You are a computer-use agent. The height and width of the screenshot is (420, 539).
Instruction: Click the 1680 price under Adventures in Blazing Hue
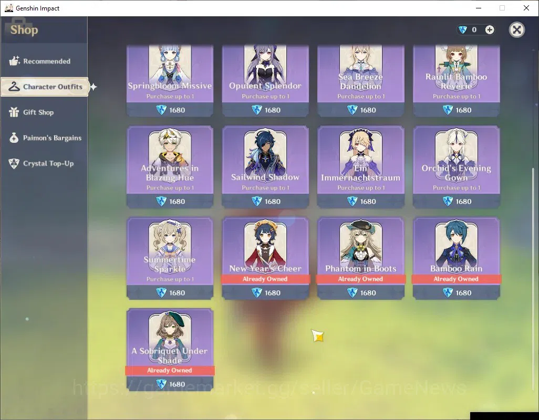170,201
